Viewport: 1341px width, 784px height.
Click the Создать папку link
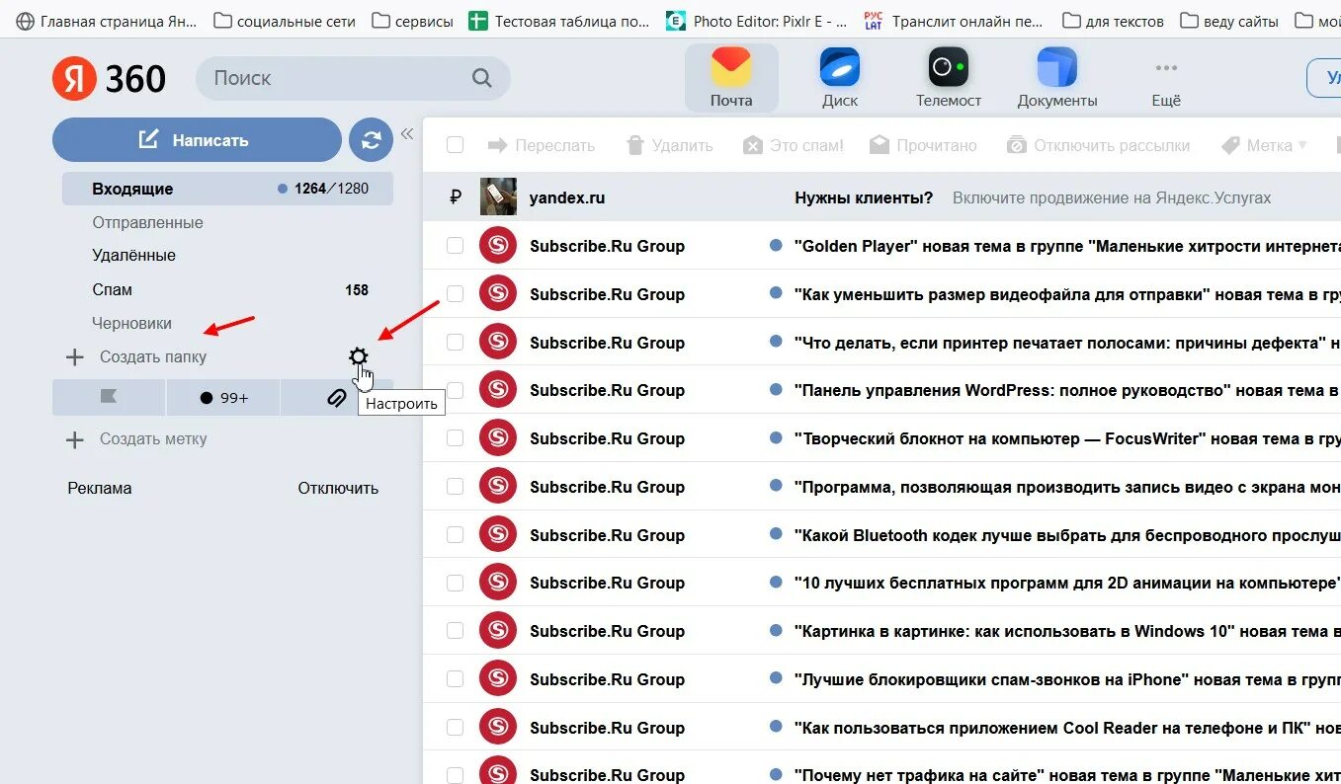coord(153,357)
